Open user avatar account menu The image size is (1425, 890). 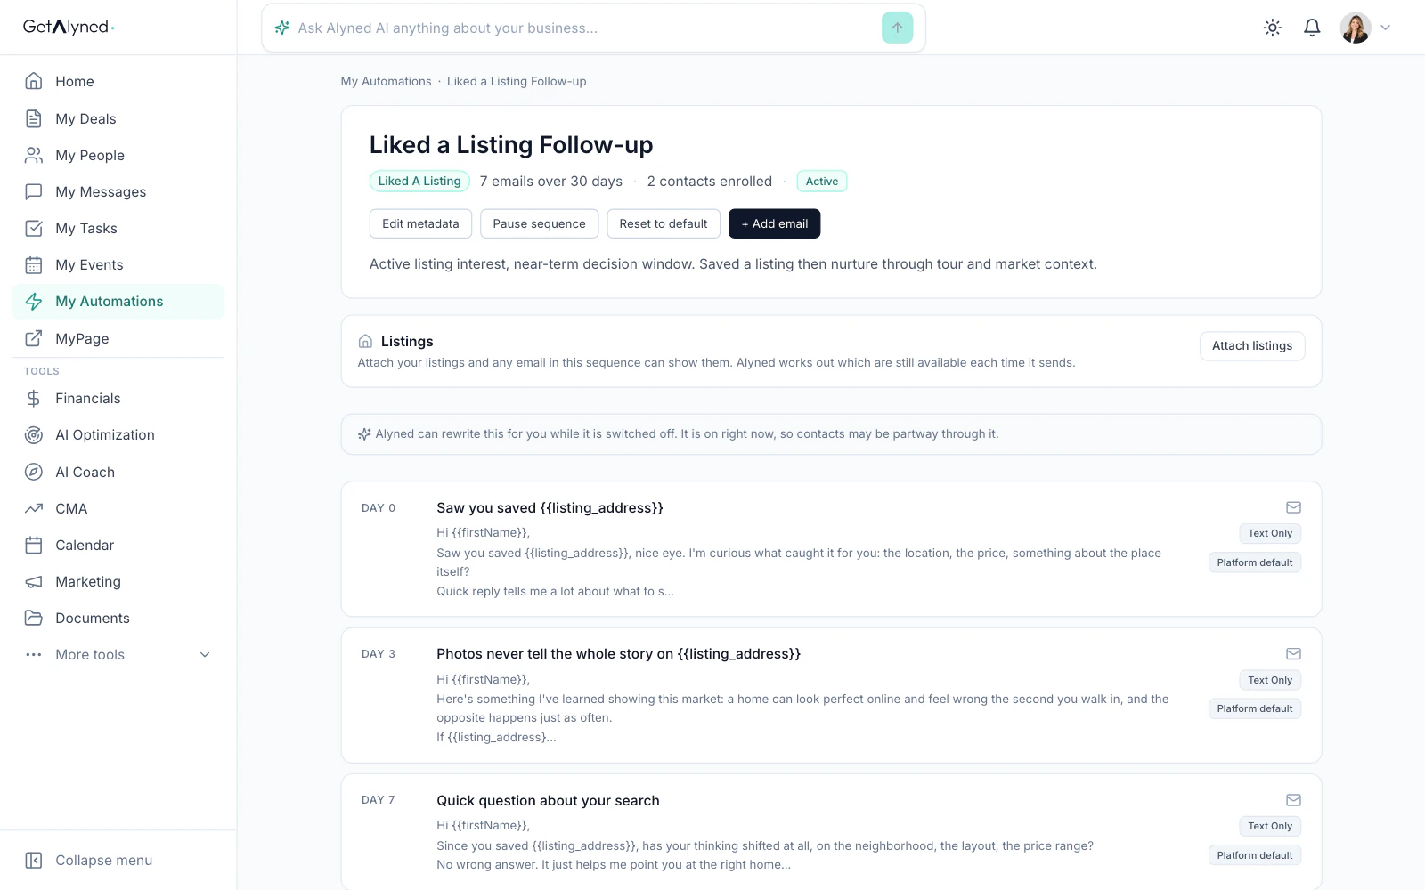[1356, 28]
